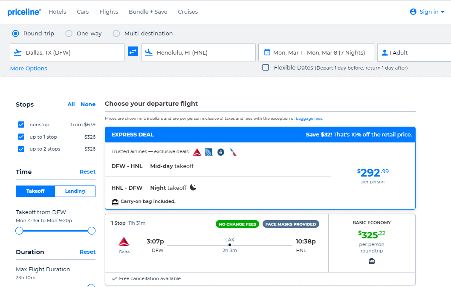Uncheck the nonstop stops filter

pyautogui.click(x=21, y=125)
